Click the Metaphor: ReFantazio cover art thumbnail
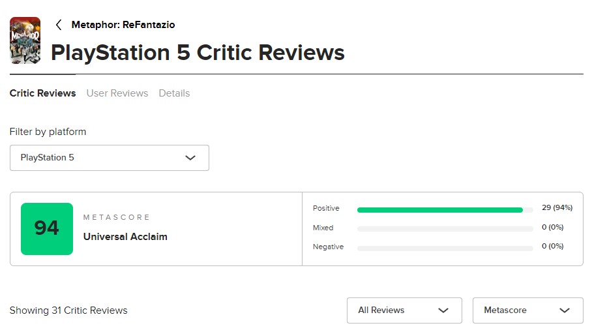The image size is (592, 332). coord(25,40)
